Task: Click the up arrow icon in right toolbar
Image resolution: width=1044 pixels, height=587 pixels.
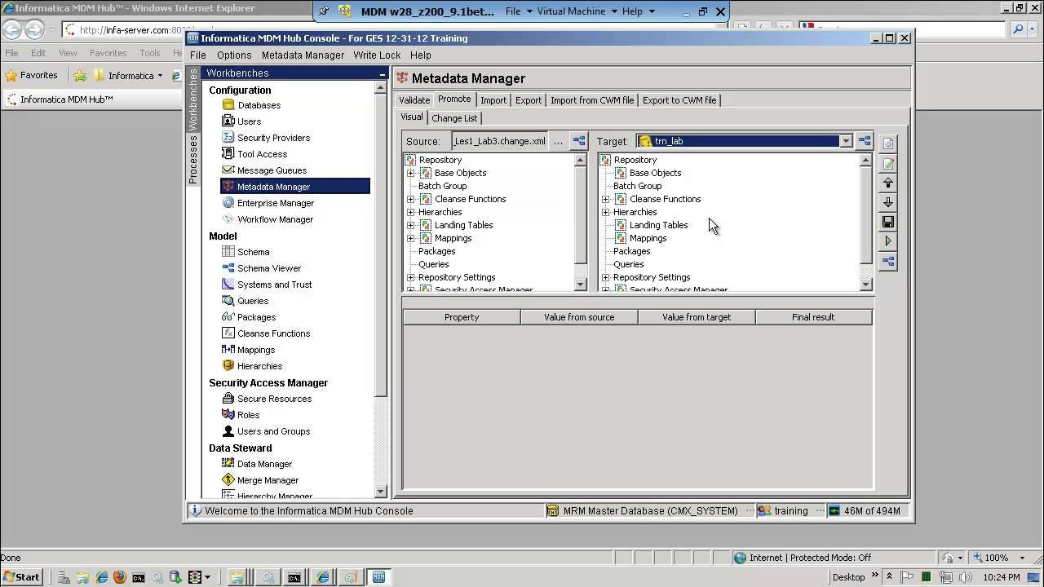Action: coord(888,183)
